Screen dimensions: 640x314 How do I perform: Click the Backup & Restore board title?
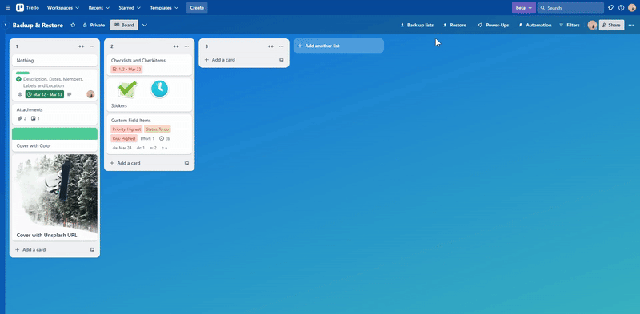click(x=38, y=26)
